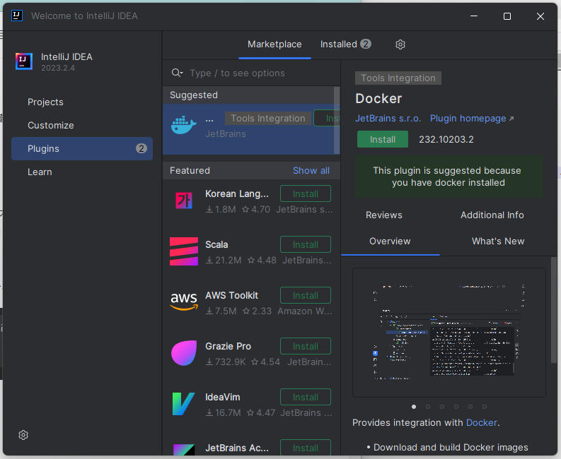Install the Scala plugin
This screenshot has width=561, height=459.
click(305, 244)
